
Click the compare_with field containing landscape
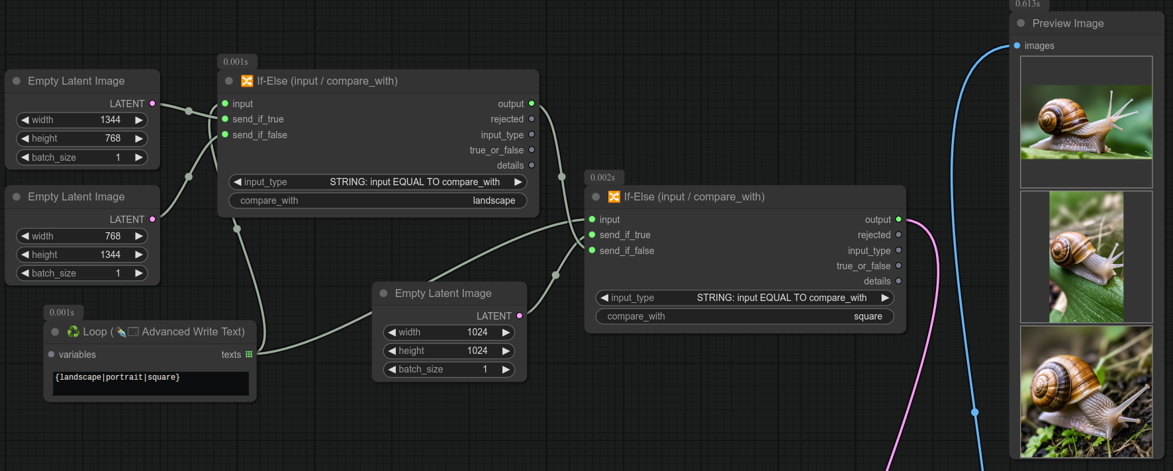point(377,200)
